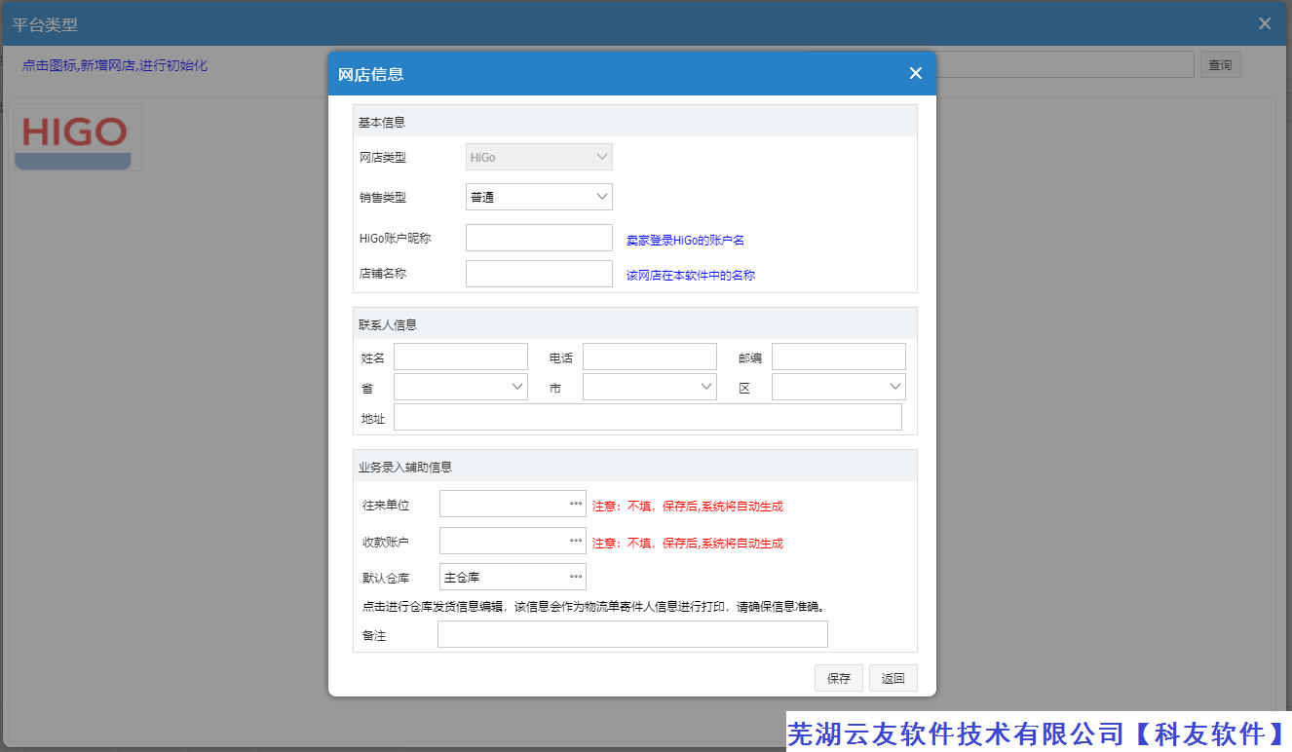Expand the 省 province dropdown
This screenshot has width=1292, height=752.
click(x=516, y=387)
